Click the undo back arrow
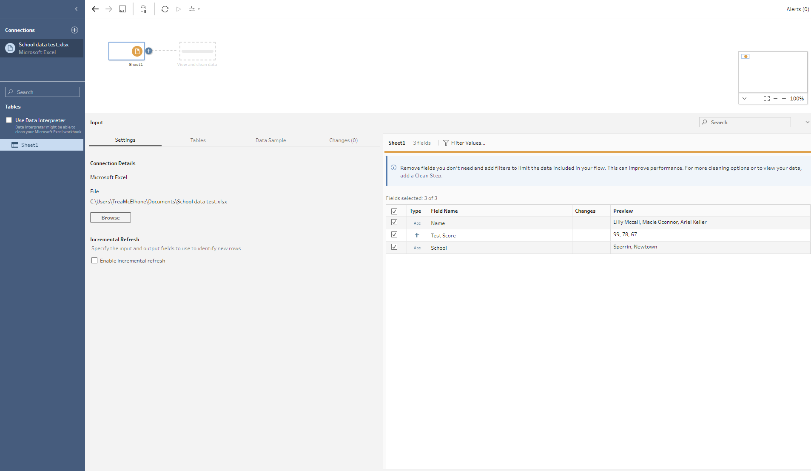 [x=95, y=9]
